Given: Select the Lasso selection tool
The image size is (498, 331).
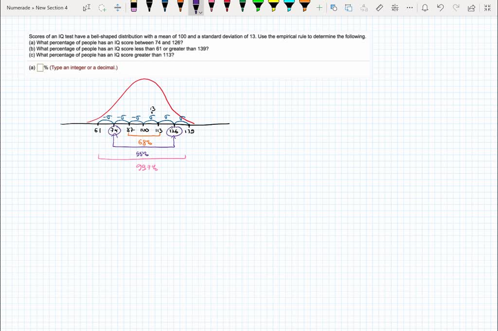Looking at the screenshot, I should point(101,7).
